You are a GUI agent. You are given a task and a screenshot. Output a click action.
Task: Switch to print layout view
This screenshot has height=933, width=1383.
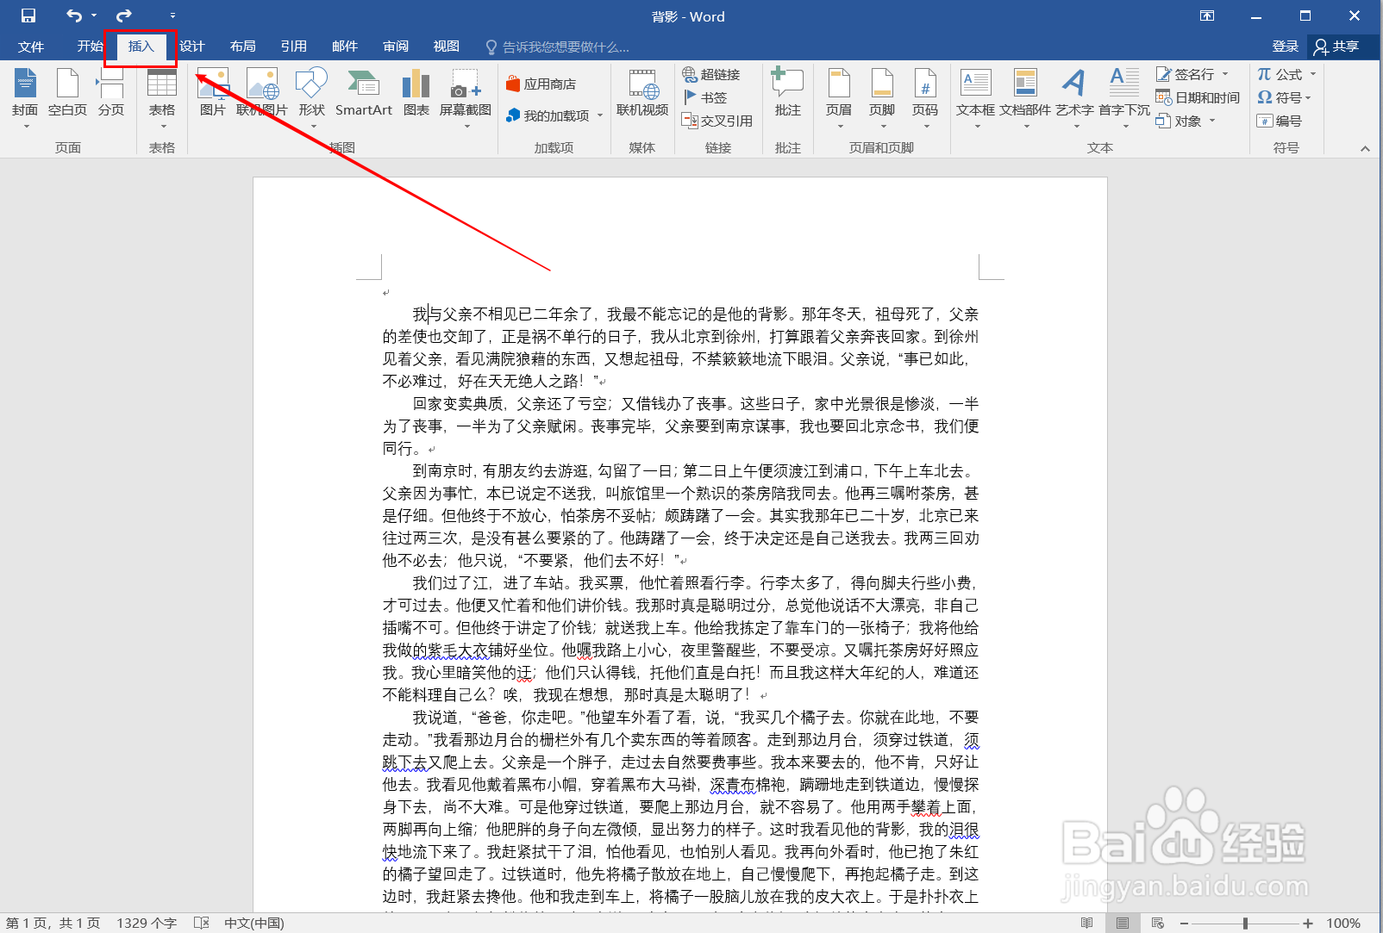tap(1122, 923)
